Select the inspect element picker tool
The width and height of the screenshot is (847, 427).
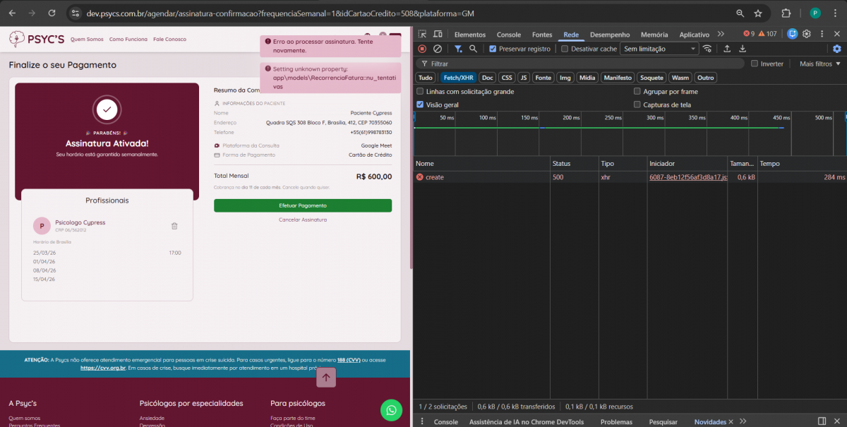pos(422,34)
